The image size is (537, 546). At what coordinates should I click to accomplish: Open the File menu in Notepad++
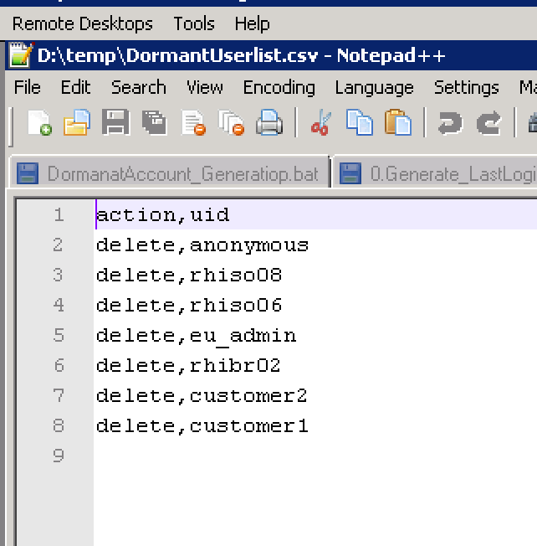tap(27, 87)
